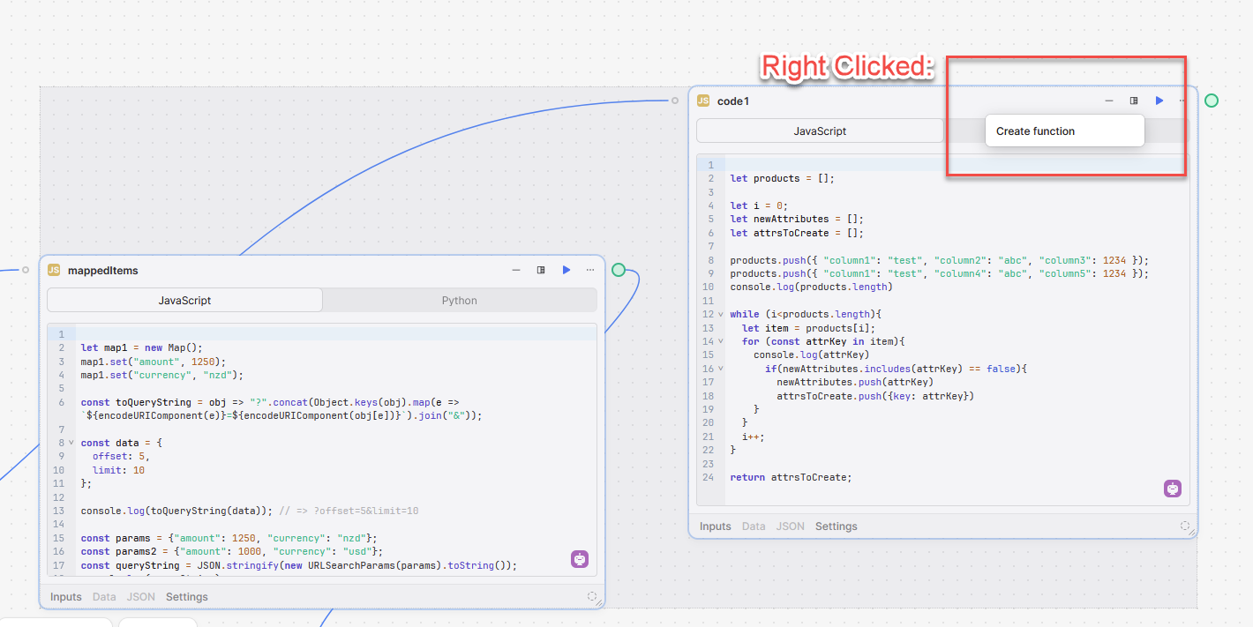This screenshot has height=627, width=1253.
Task: Select JavaScript language in code1 block
Action: coord(820,131)
